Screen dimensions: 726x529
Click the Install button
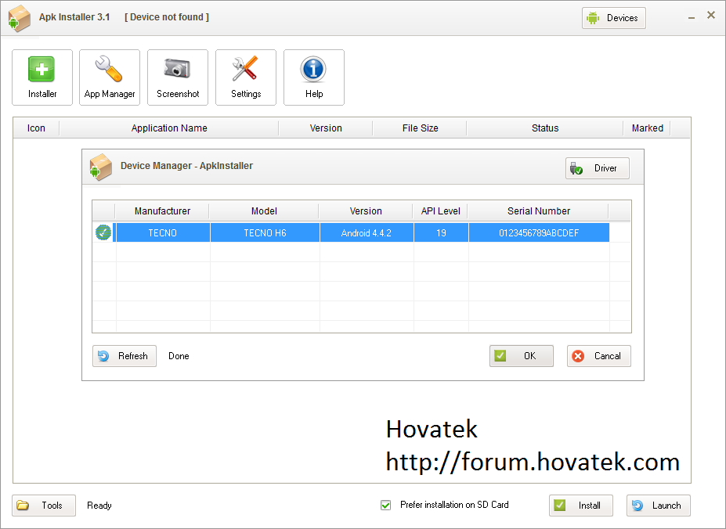point(580,506)
